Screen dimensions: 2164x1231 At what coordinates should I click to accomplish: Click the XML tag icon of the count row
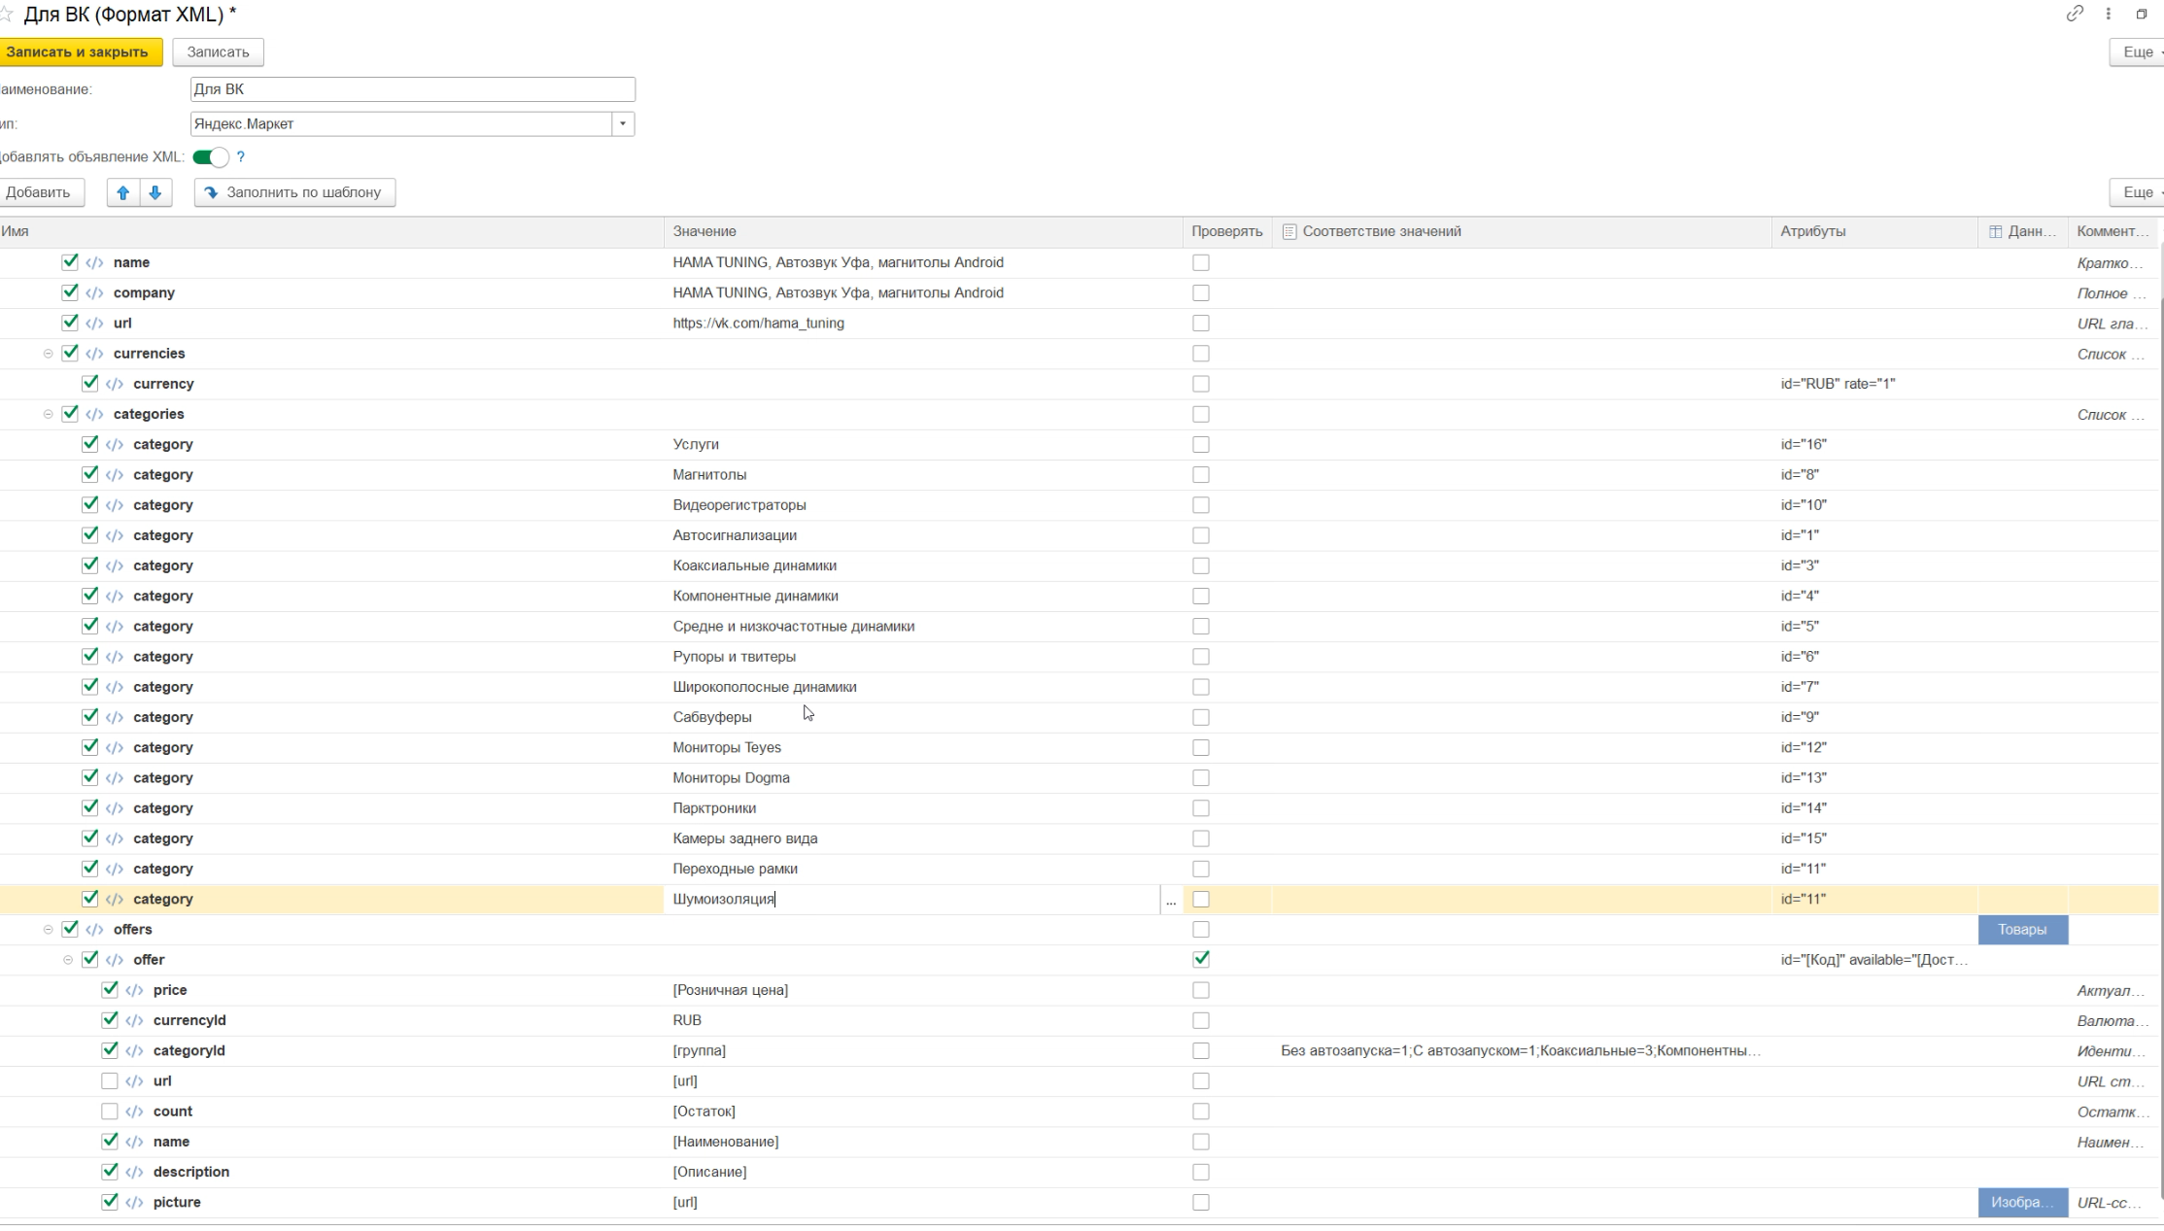(134, 1111)
